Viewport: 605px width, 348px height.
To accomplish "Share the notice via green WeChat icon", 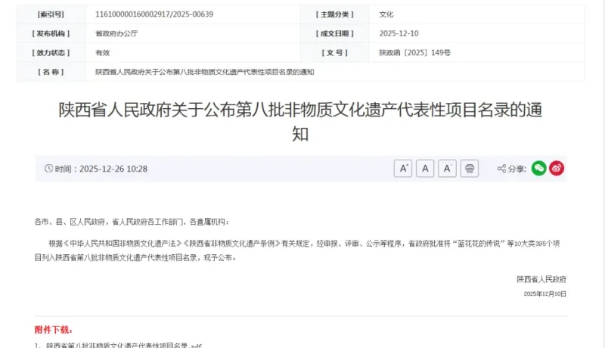I will pyautogui.click(x=538, y=169).
